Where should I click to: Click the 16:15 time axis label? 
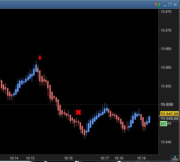[x=30, y=158]
